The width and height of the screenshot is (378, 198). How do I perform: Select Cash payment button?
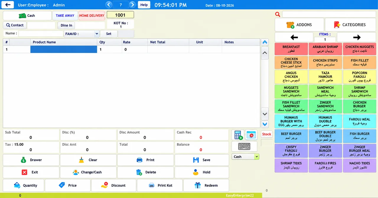click(27, 16)
